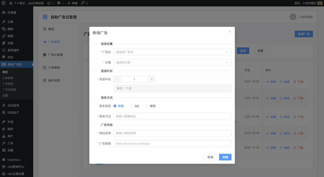The image size is (324, 177).
Task: Open 订单管理 in the WordPress submenu
Action: point(8,78)
